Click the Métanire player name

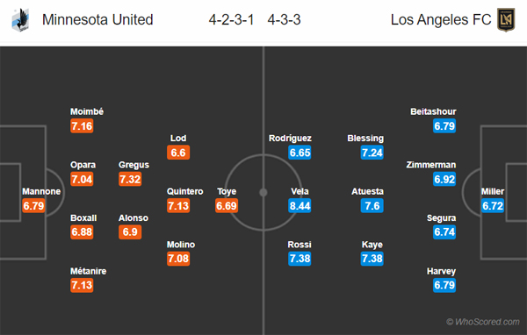tap(89, 271)
